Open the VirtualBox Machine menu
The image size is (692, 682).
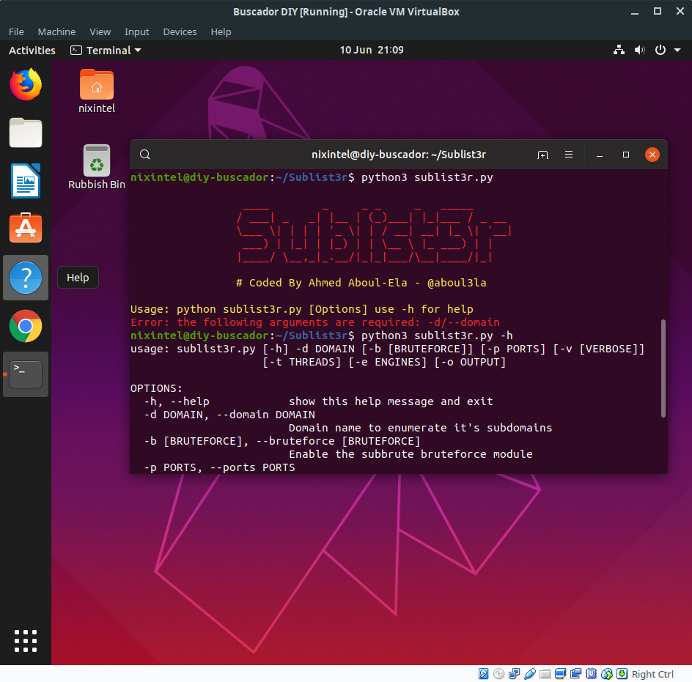(56, 31)
